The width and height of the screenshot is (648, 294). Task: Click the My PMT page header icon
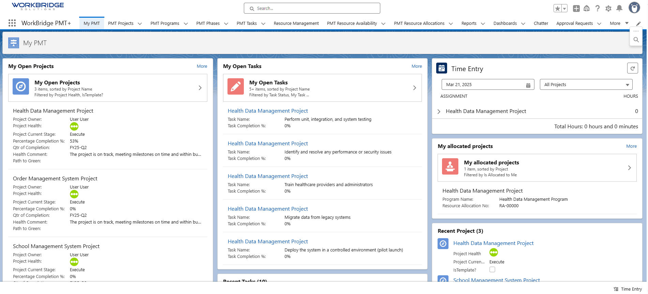(14, 43)
